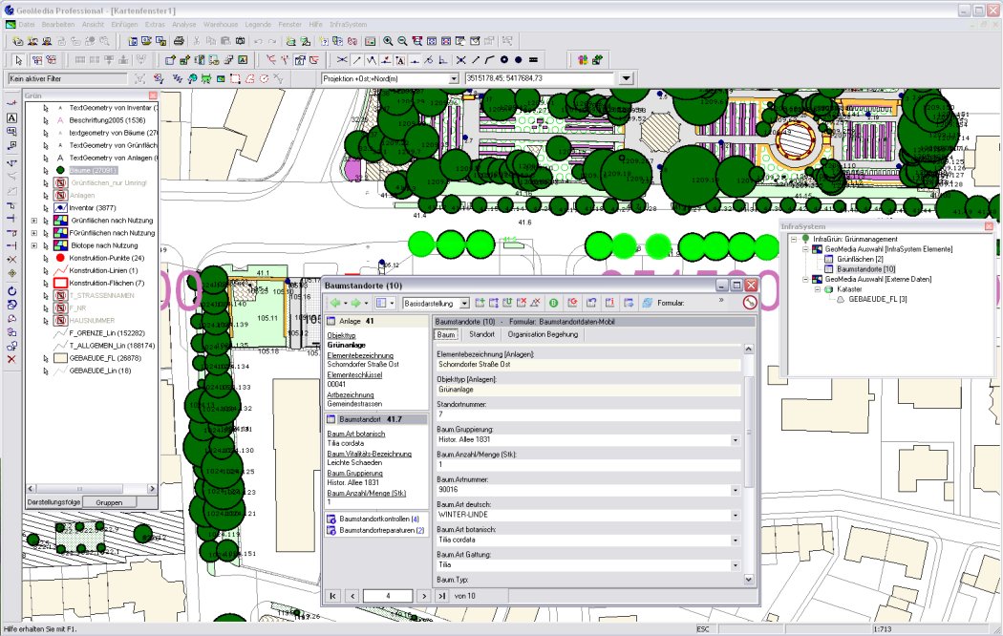Open the Baum.Gruppierung dropdown
Screen dimensions: 1003x636
735,440
